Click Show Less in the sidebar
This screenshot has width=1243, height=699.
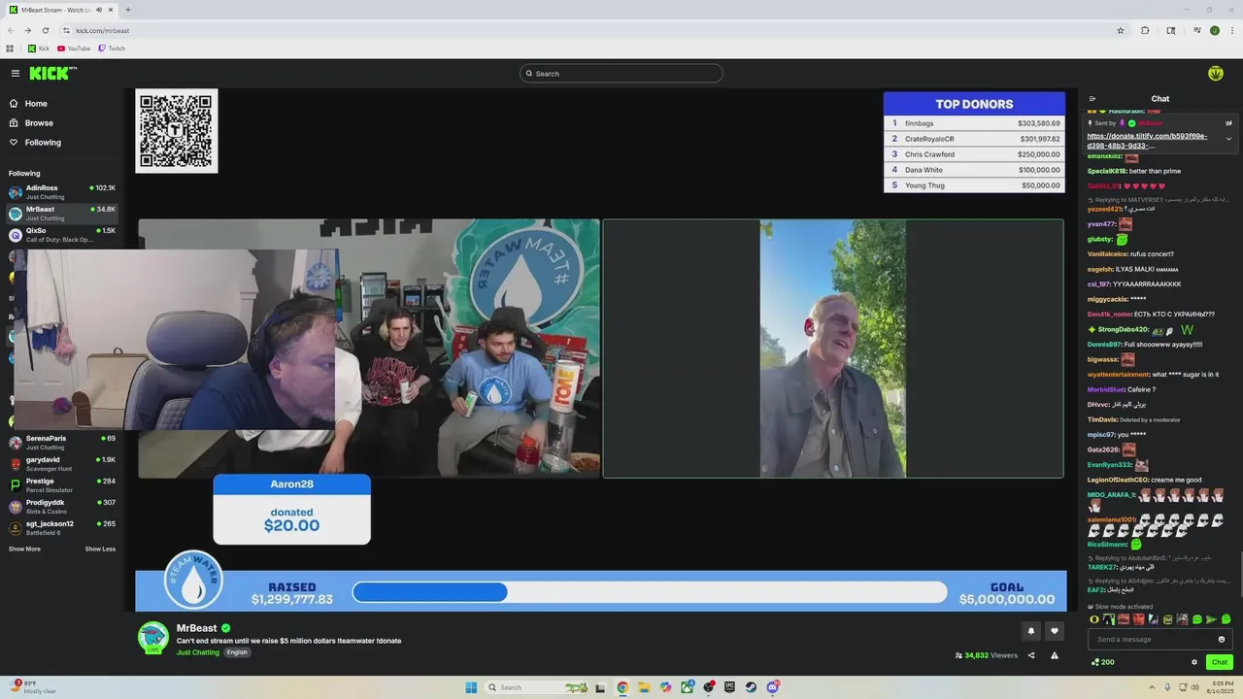[100, 549]
